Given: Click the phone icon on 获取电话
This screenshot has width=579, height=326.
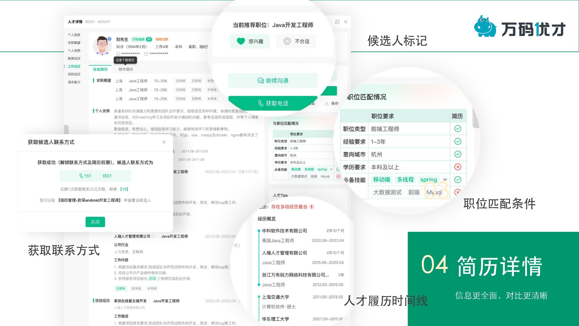Looking at the screenshot, I should coord(261,103).
